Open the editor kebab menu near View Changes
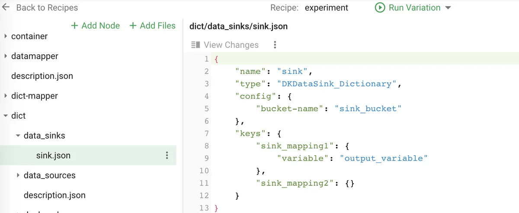 coord(275,45)
